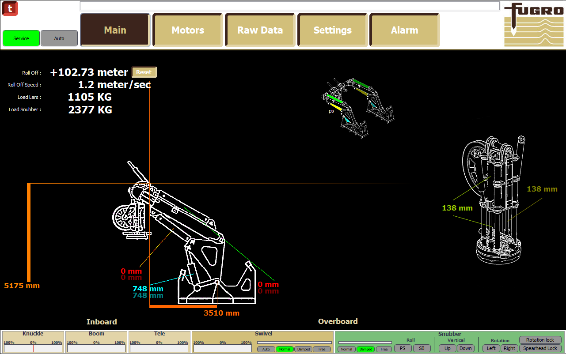This screenshot has height=354, width=566.
Task: Open the Raw Data tab
Action: tap(260, 30)
